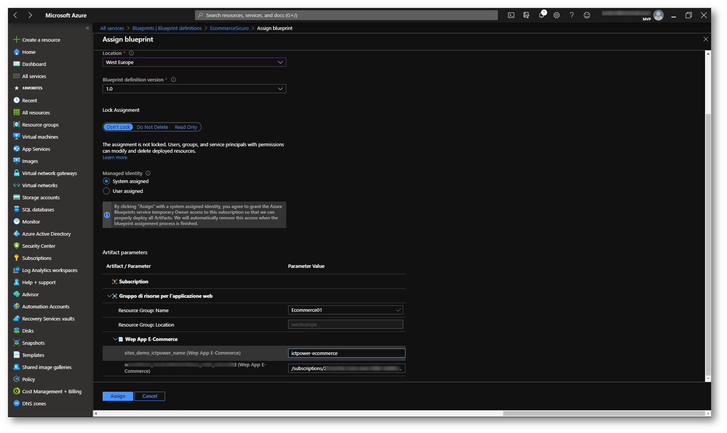Open Recent in the sidebar
727x433 pixels.
30,100
